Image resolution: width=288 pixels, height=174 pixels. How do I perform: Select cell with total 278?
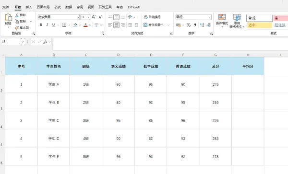click(x=216, y=157)
